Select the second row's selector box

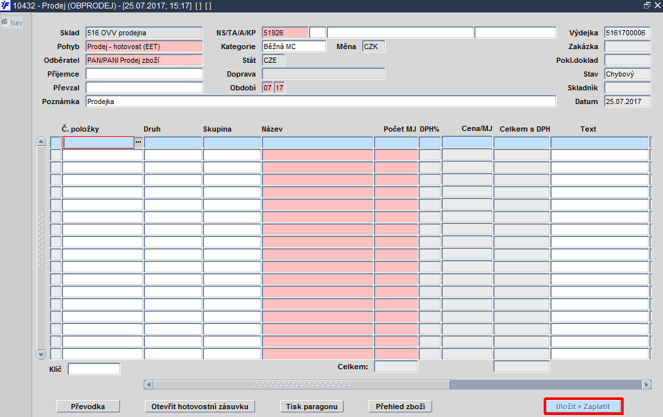click(x=56, y=155)
